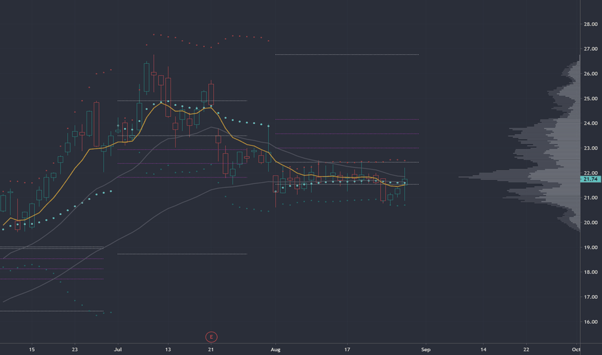Click date label 13 on time axis
The width and height of the screenshot is (602, 355).
(x=168, y=350)
